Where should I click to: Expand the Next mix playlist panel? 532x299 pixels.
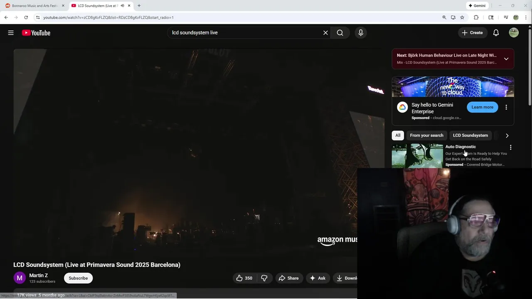[506, 59]
